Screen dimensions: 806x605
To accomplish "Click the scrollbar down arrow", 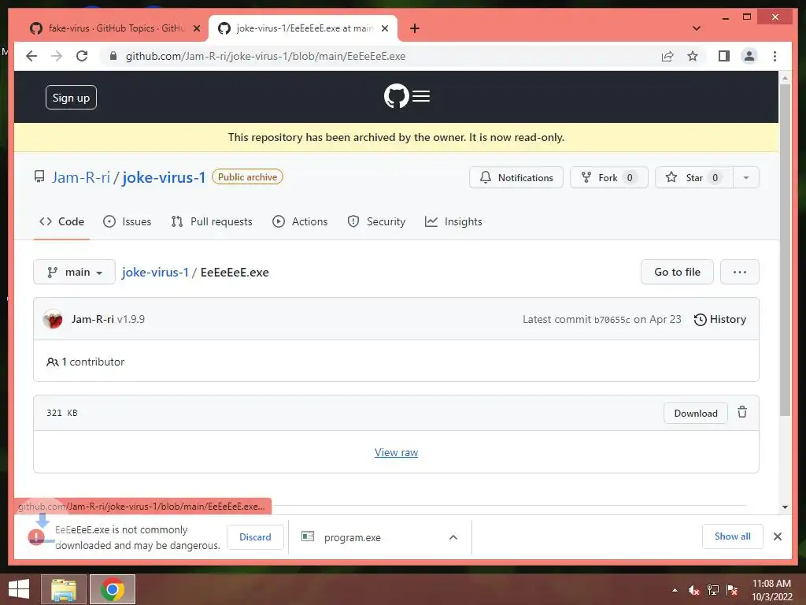I will (x=785, y=507).
